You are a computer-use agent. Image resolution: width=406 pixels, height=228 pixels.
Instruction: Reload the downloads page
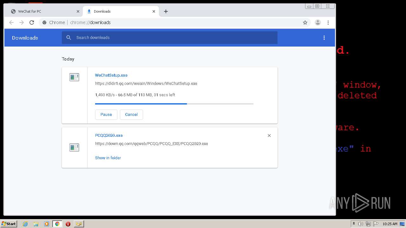click(32, 22)
